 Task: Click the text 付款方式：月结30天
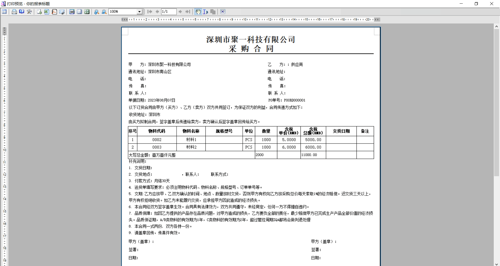tap(152, 181)
